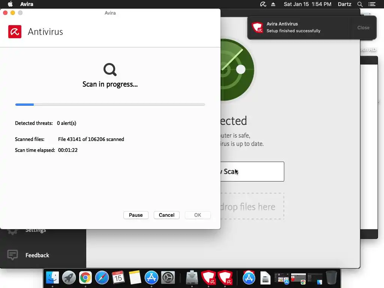Click the 'File 43141 of 106206 scanned' text

tap(91, 139)
